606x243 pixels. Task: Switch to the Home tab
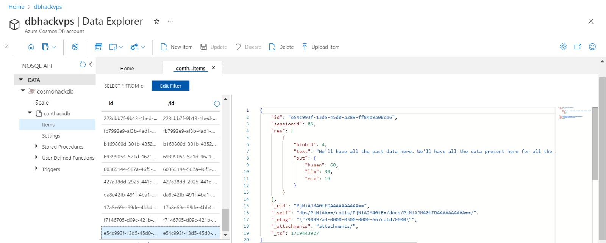tap(127, 68)
